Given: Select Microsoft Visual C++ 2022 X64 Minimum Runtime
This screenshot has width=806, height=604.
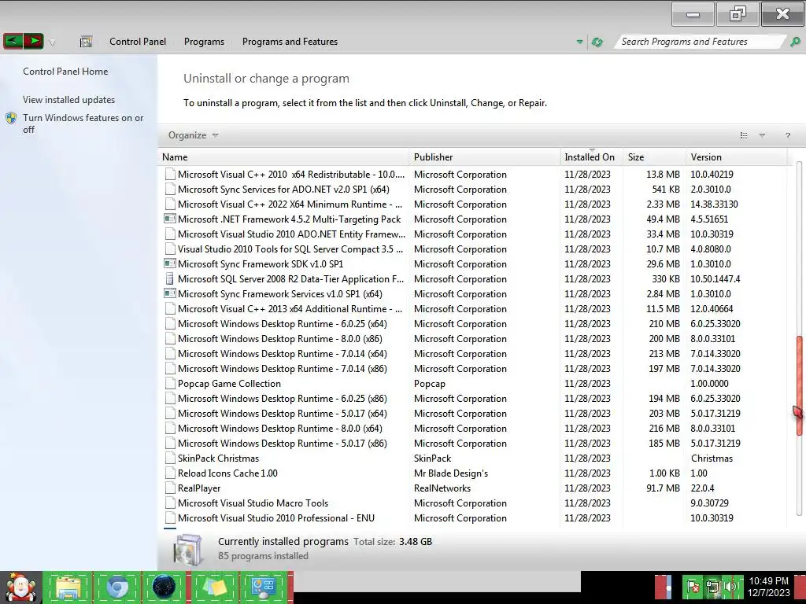Looking at the screenshot, I should click(x=473, y=204).
